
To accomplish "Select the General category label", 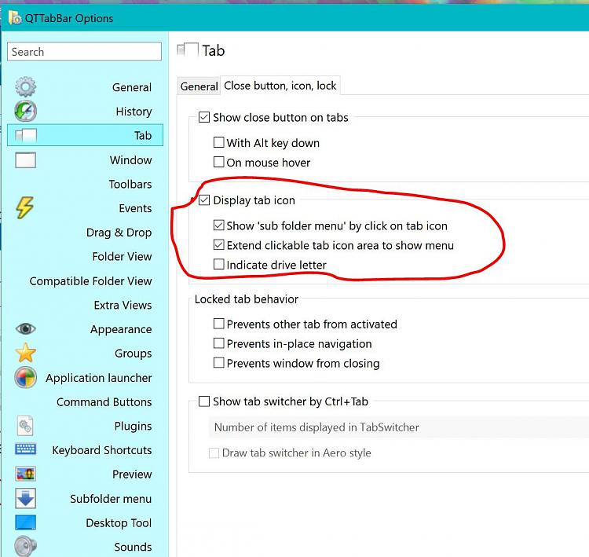I will (132, 87).
